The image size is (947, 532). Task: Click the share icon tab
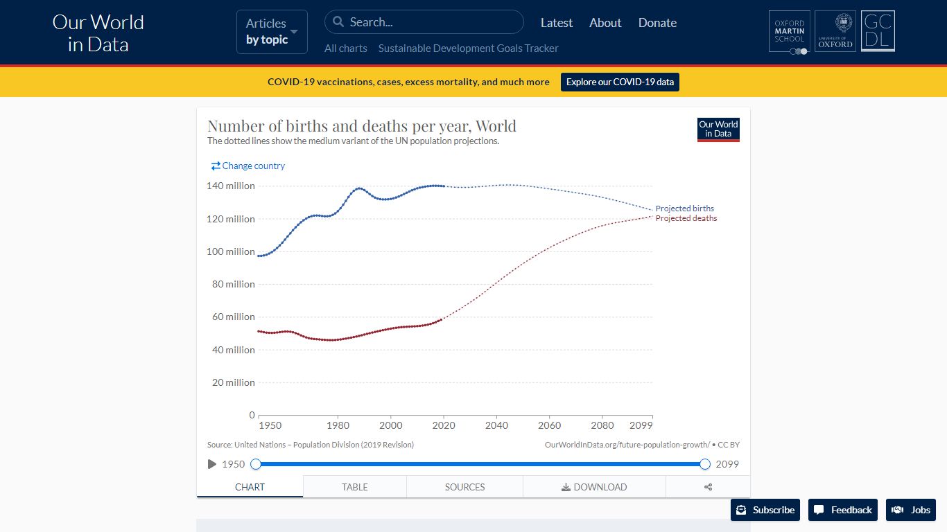tap(708, 487)
